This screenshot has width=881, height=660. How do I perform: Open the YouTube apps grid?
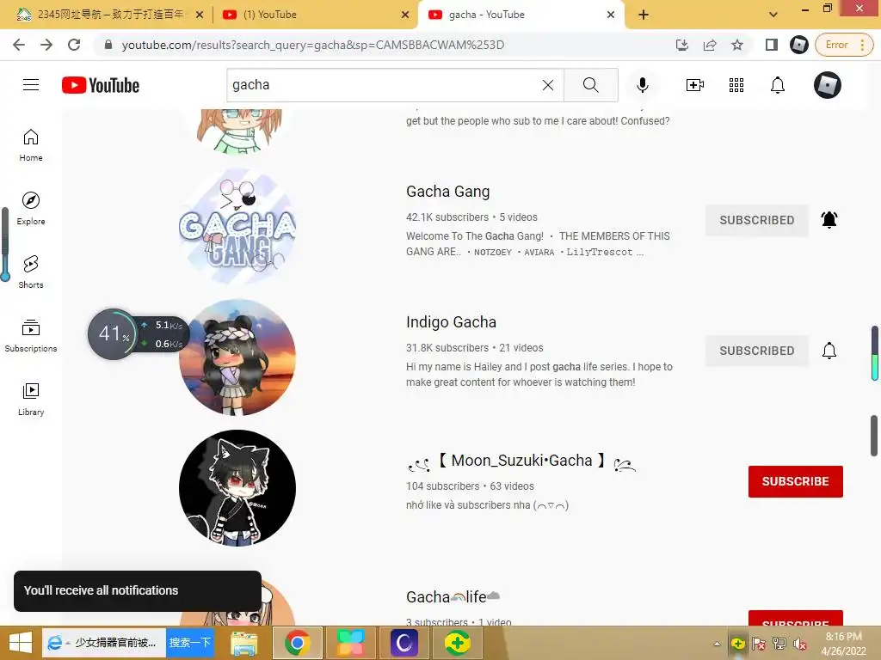736,85
